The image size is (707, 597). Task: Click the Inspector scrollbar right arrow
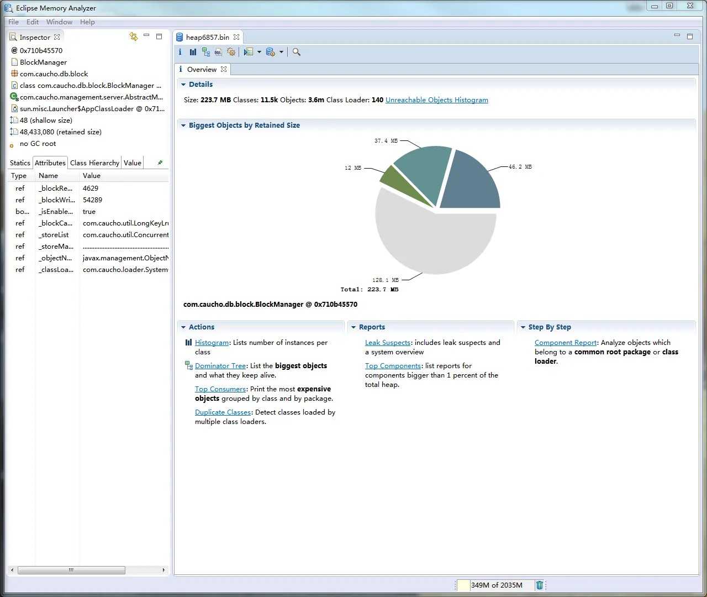[163, 570]
